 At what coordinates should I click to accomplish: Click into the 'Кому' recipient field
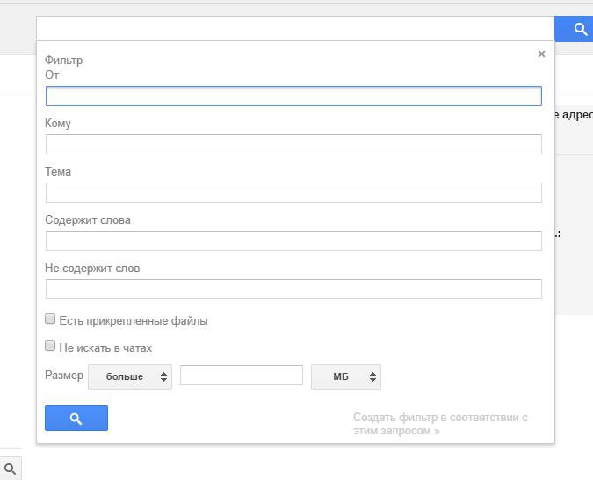tap(293, 145)
